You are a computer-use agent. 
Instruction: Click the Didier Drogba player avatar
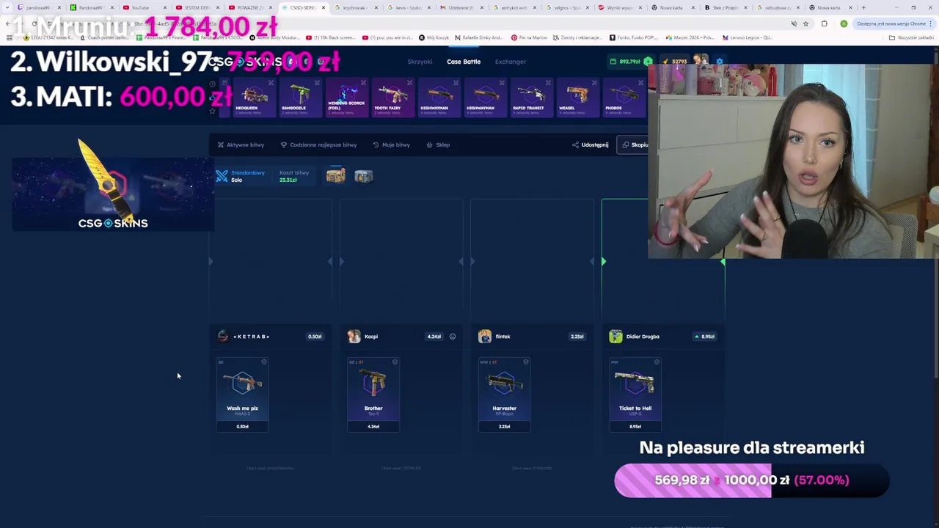(615, 337)
